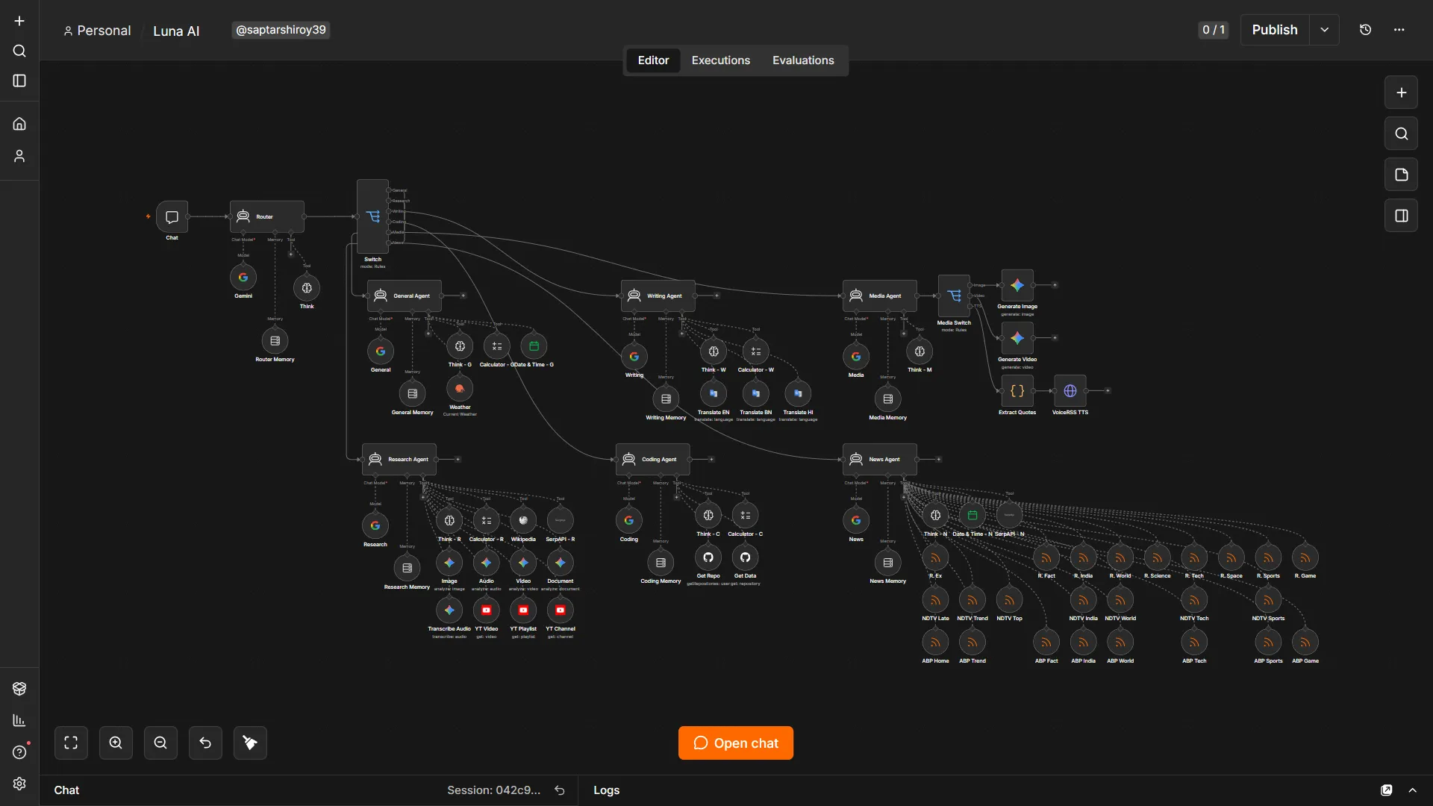
Task: Add a sticky note on the canvas
Action: pyautogui.click(x=1401, y=175)
